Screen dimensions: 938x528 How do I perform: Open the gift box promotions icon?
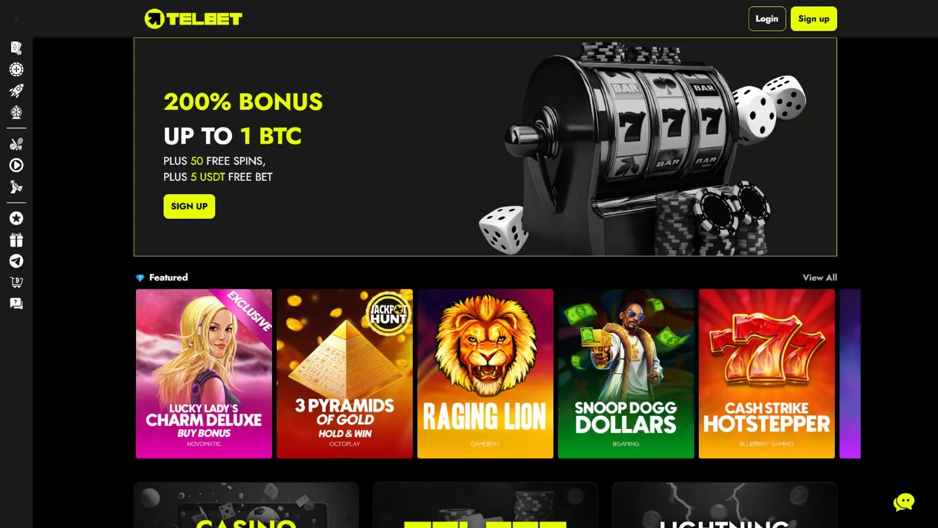pyautogui.click(x=16, y=240)
